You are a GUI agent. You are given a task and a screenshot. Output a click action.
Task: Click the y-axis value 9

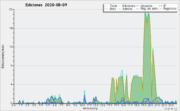click(11, 66)
